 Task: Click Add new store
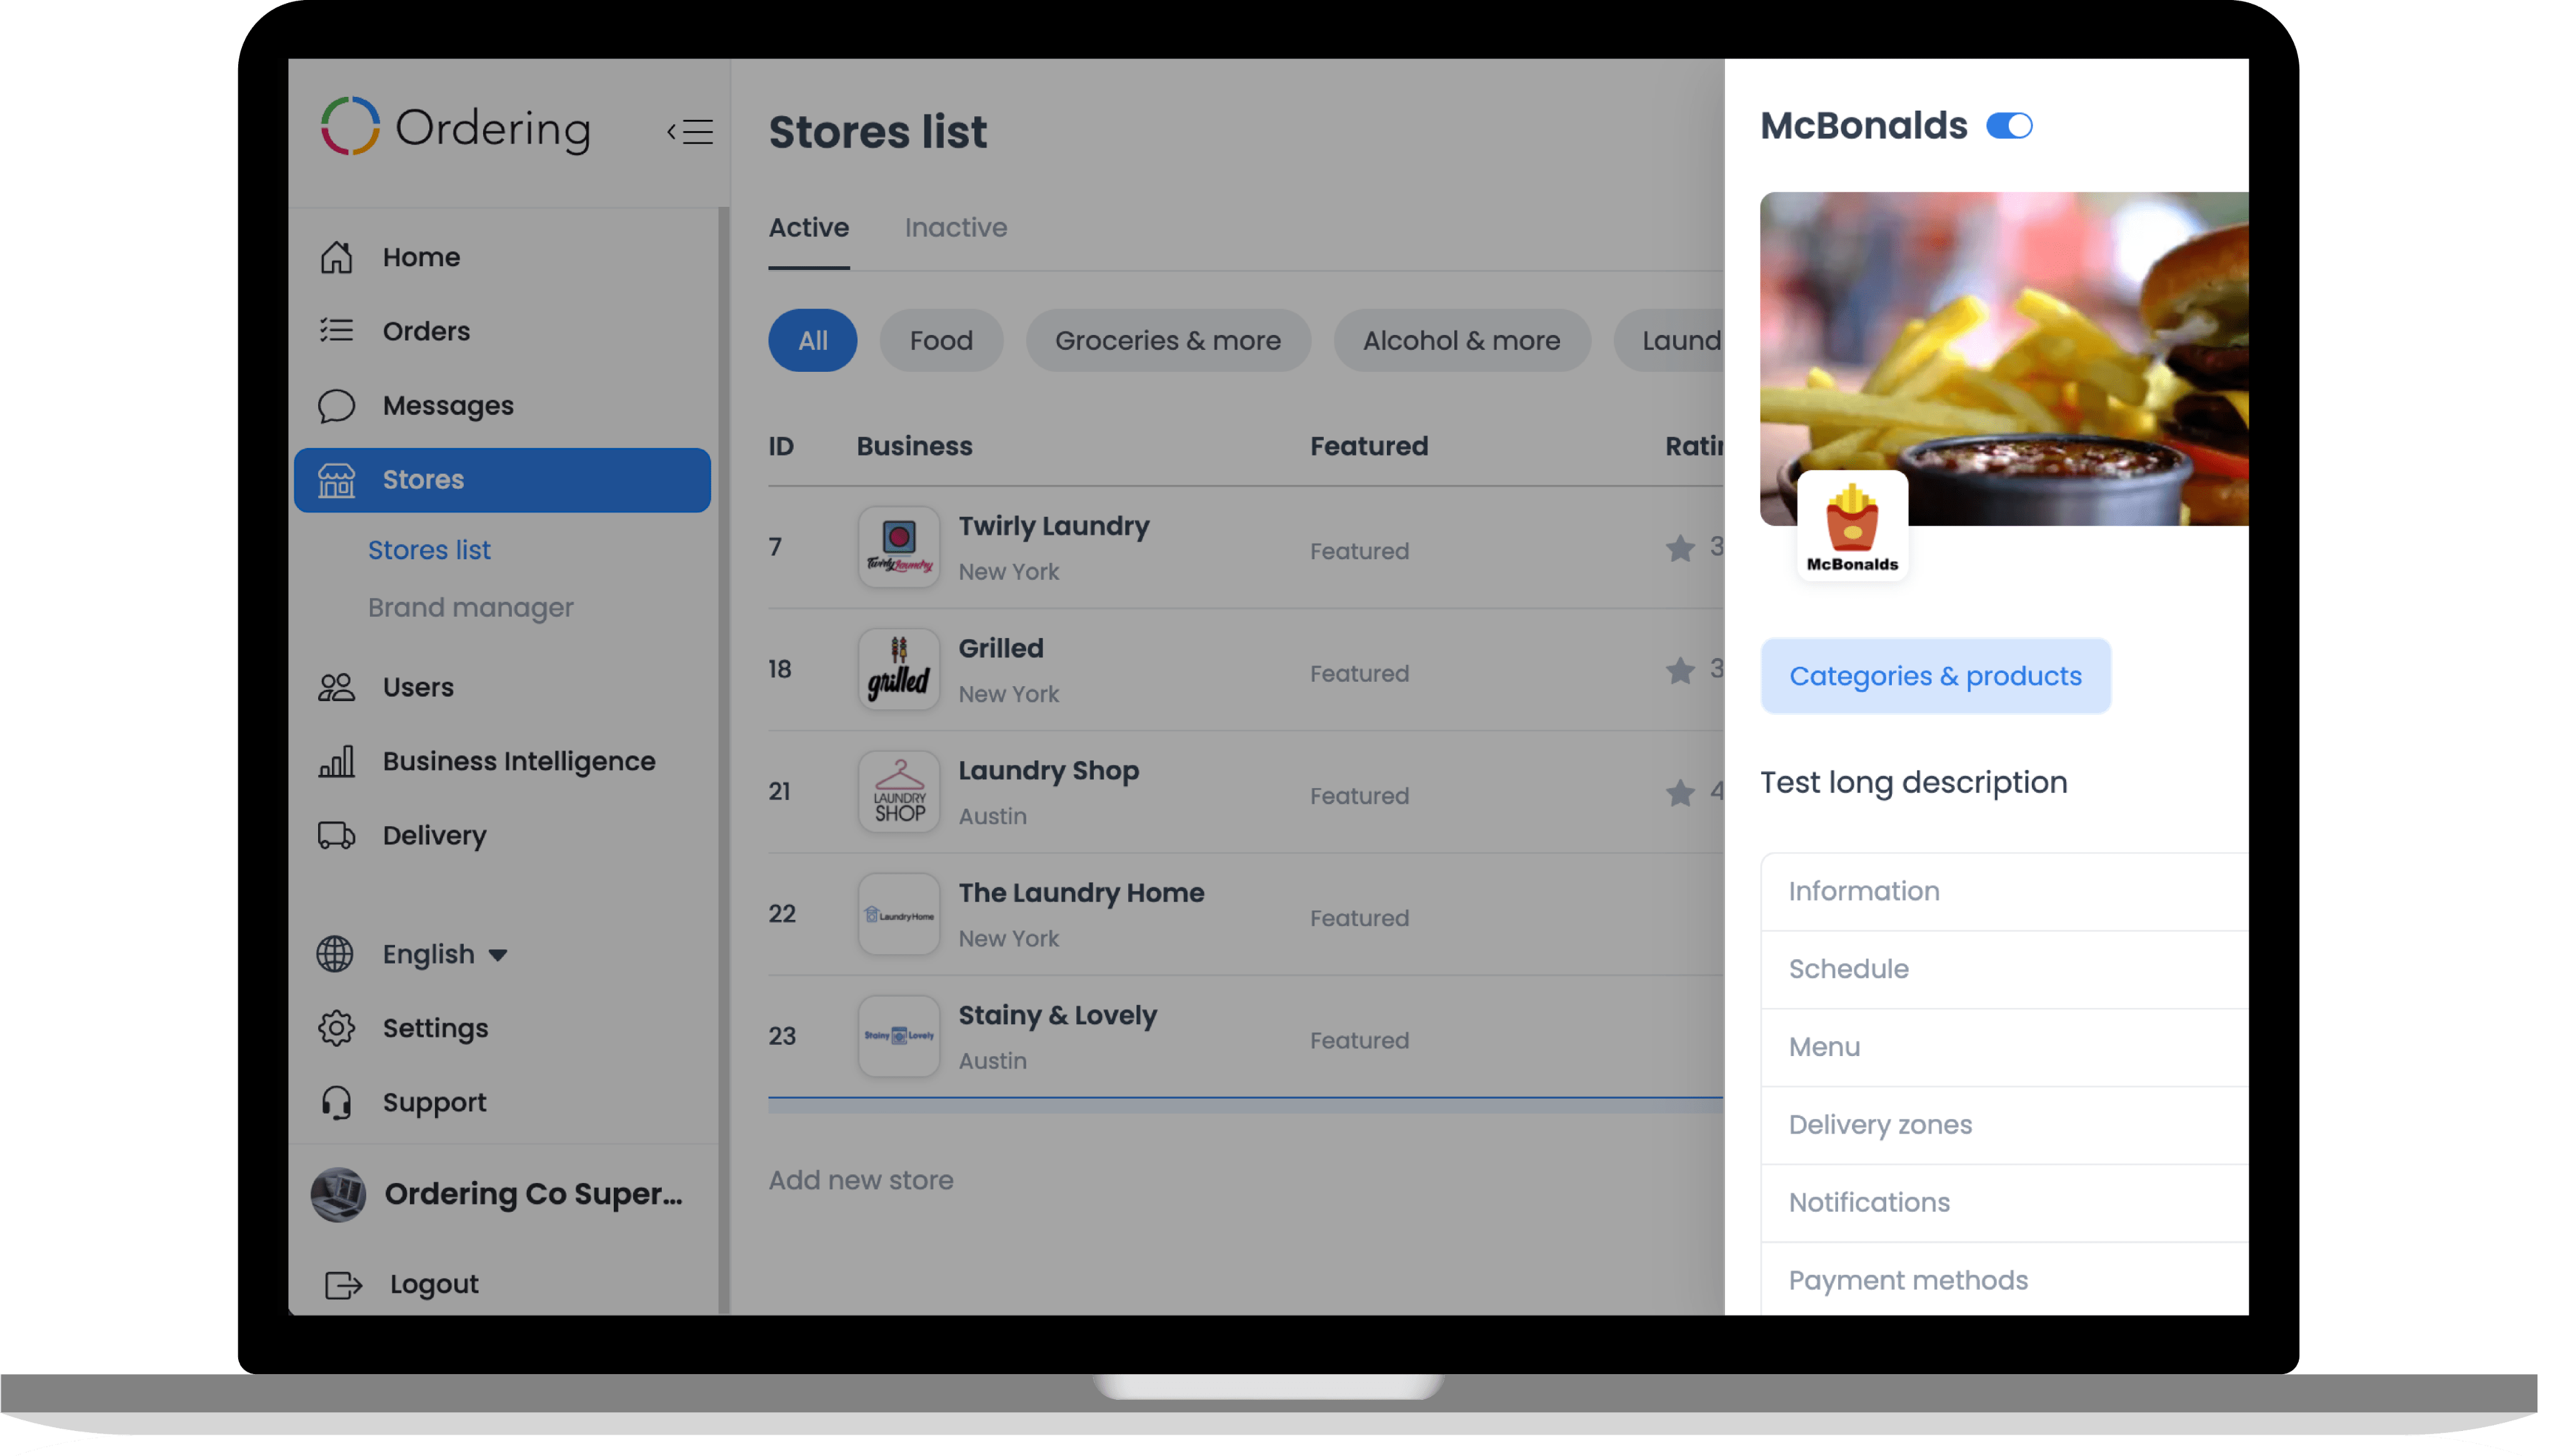[x=860, y=1180]
